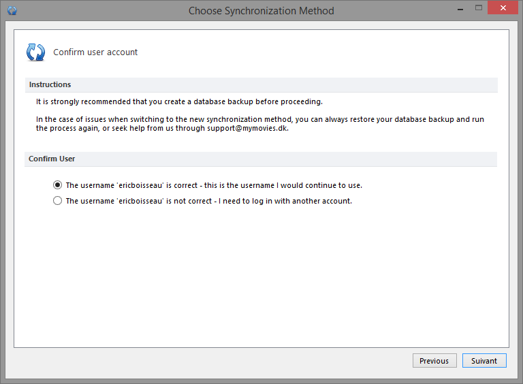Click the app icon in the title bar
This screenshot has width=523, height=384.
tap(12, 11)
